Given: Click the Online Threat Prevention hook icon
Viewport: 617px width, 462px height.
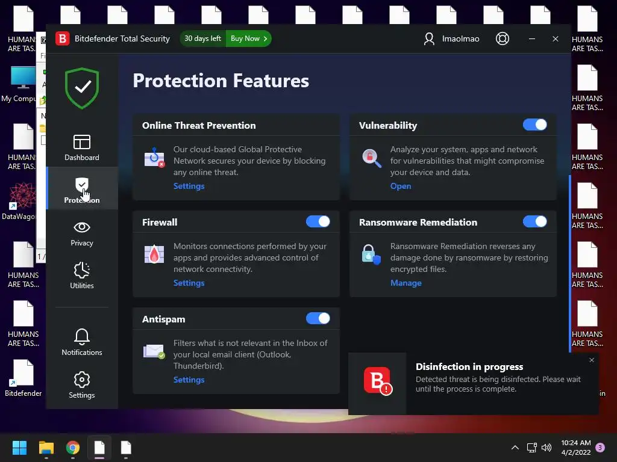Looking at the screenshot, I should pyautogui.click(x=154, y=158).
